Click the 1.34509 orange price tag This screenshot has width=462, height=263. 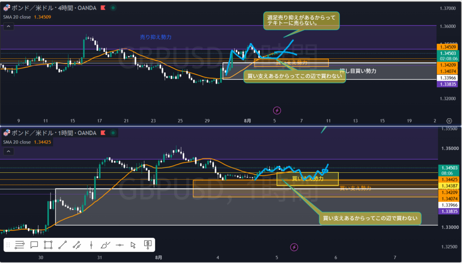448,47
